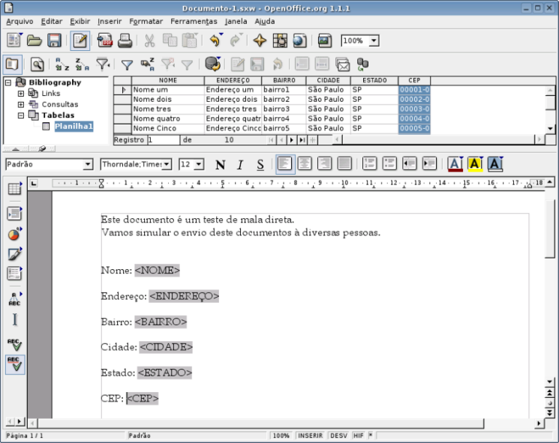Open font size 12 dropdown
Viewport: 559px width, 443px height.
pyautogui.click(x=199, y=164)
